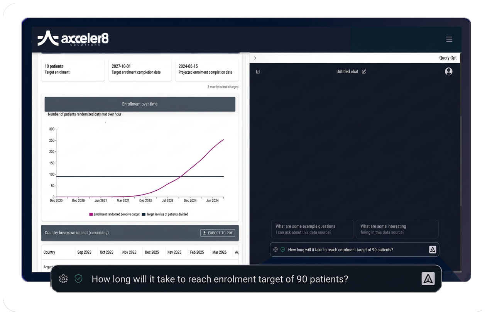Click the edit icon beside Untitled chat
Image resolution: width=492 pixels, height=315 pixels.
pos(364,72)
